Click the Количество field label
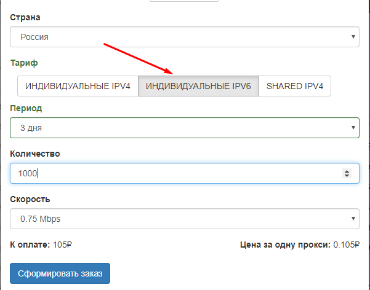 click(35, 154)
